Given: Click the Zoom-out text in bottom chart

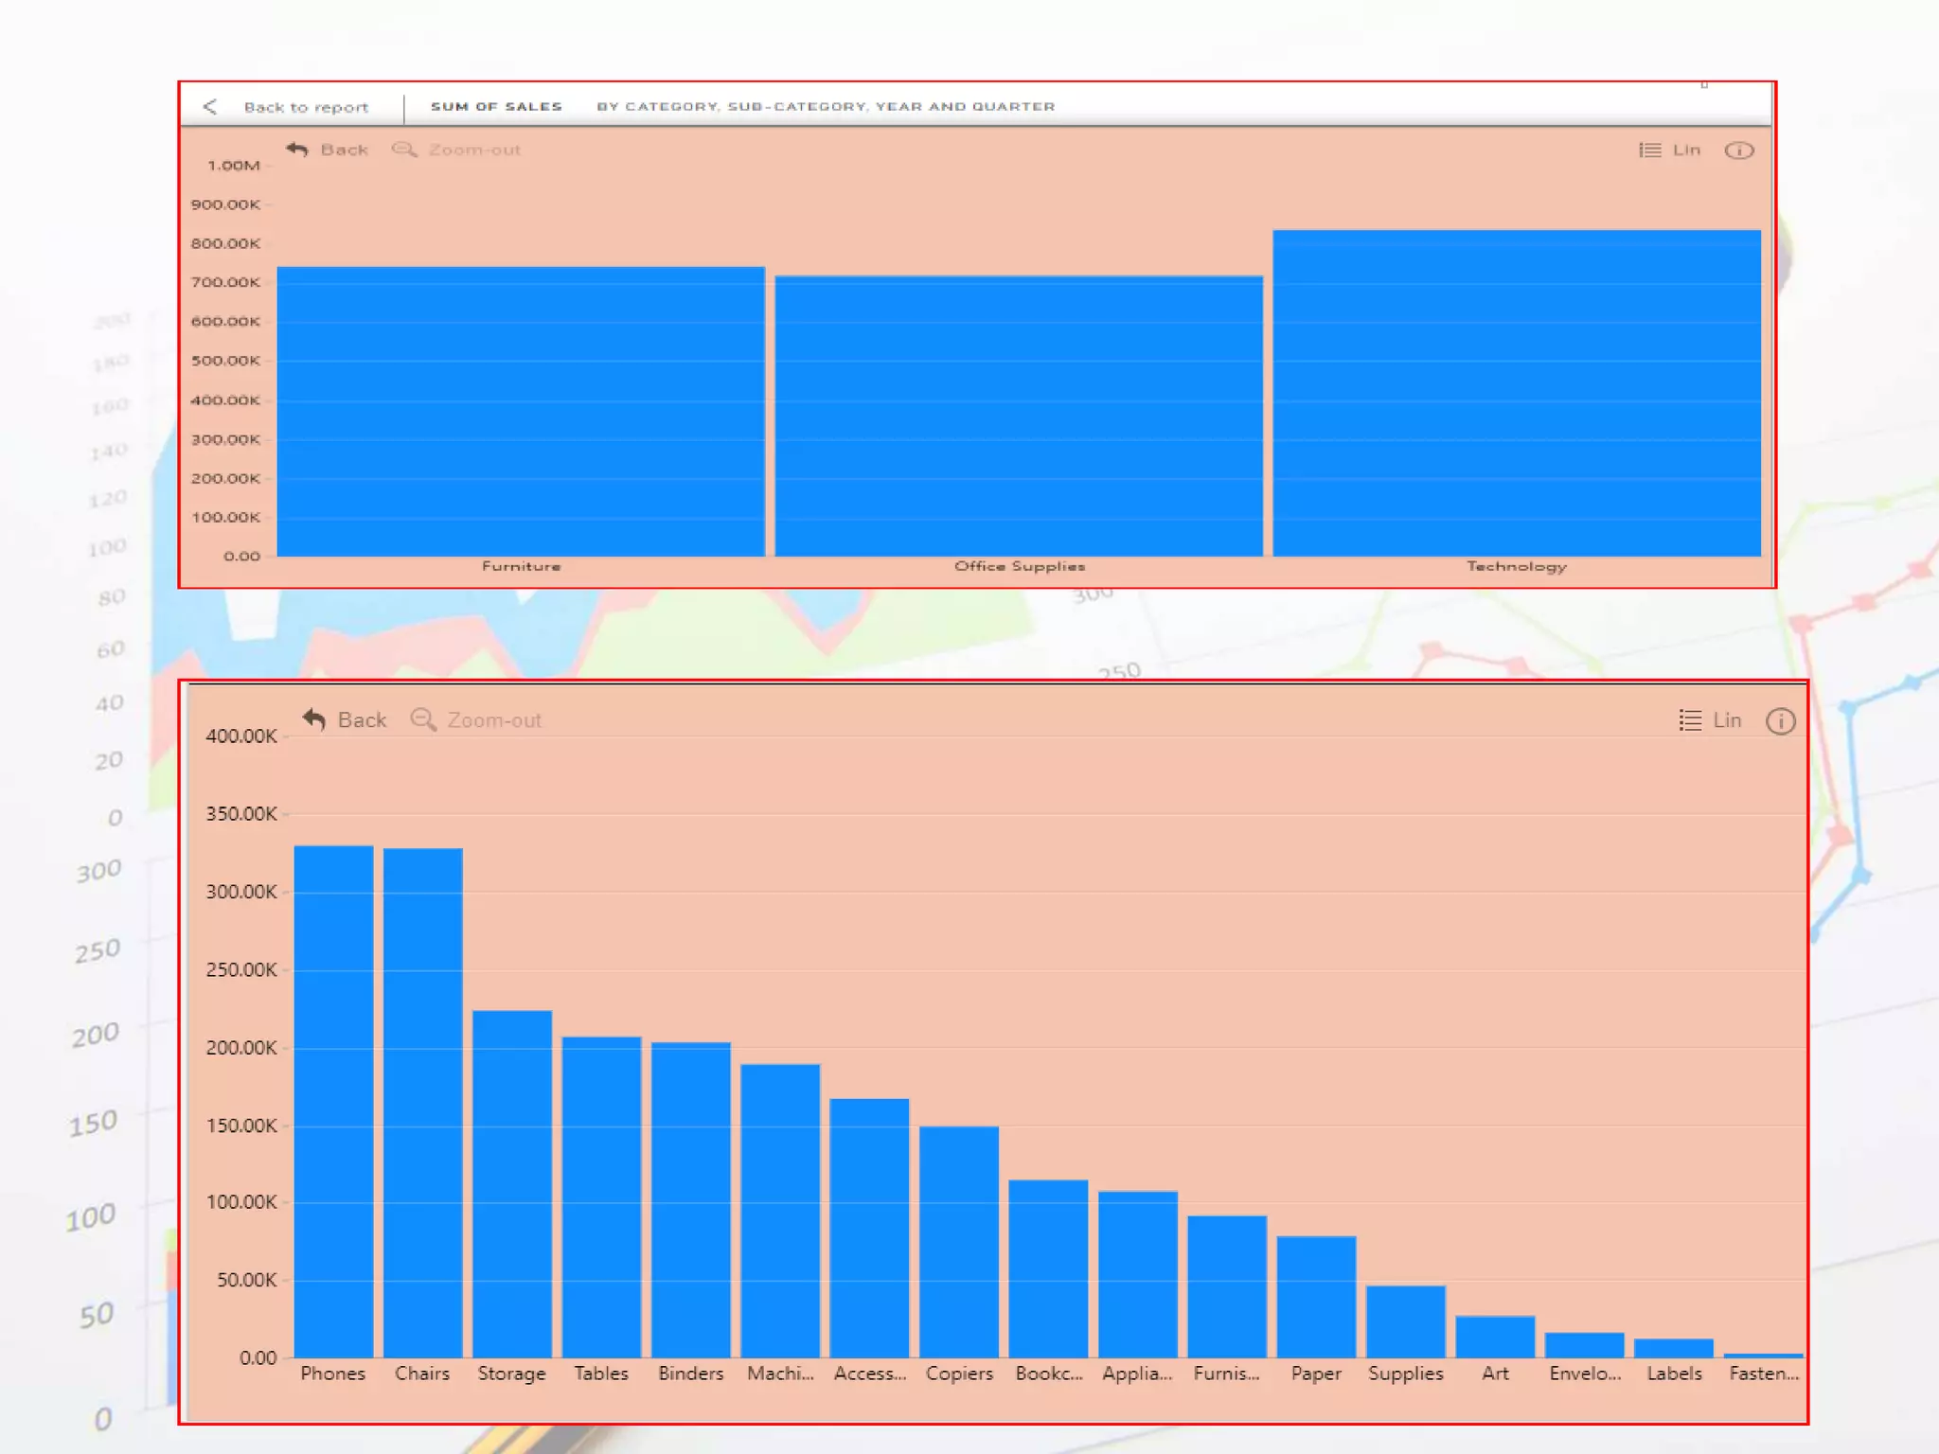Looking at the screenshot, I should click(x=494, y=720).
